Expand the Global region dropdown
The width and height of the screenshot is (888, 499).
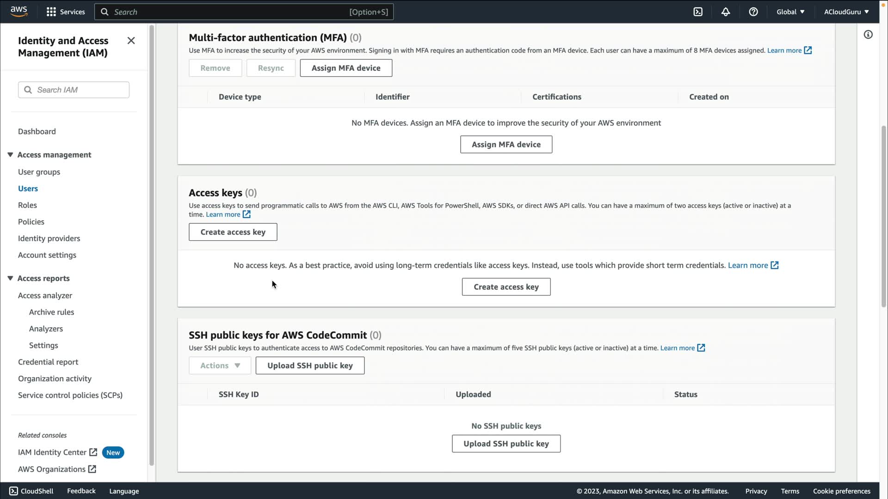790,12
